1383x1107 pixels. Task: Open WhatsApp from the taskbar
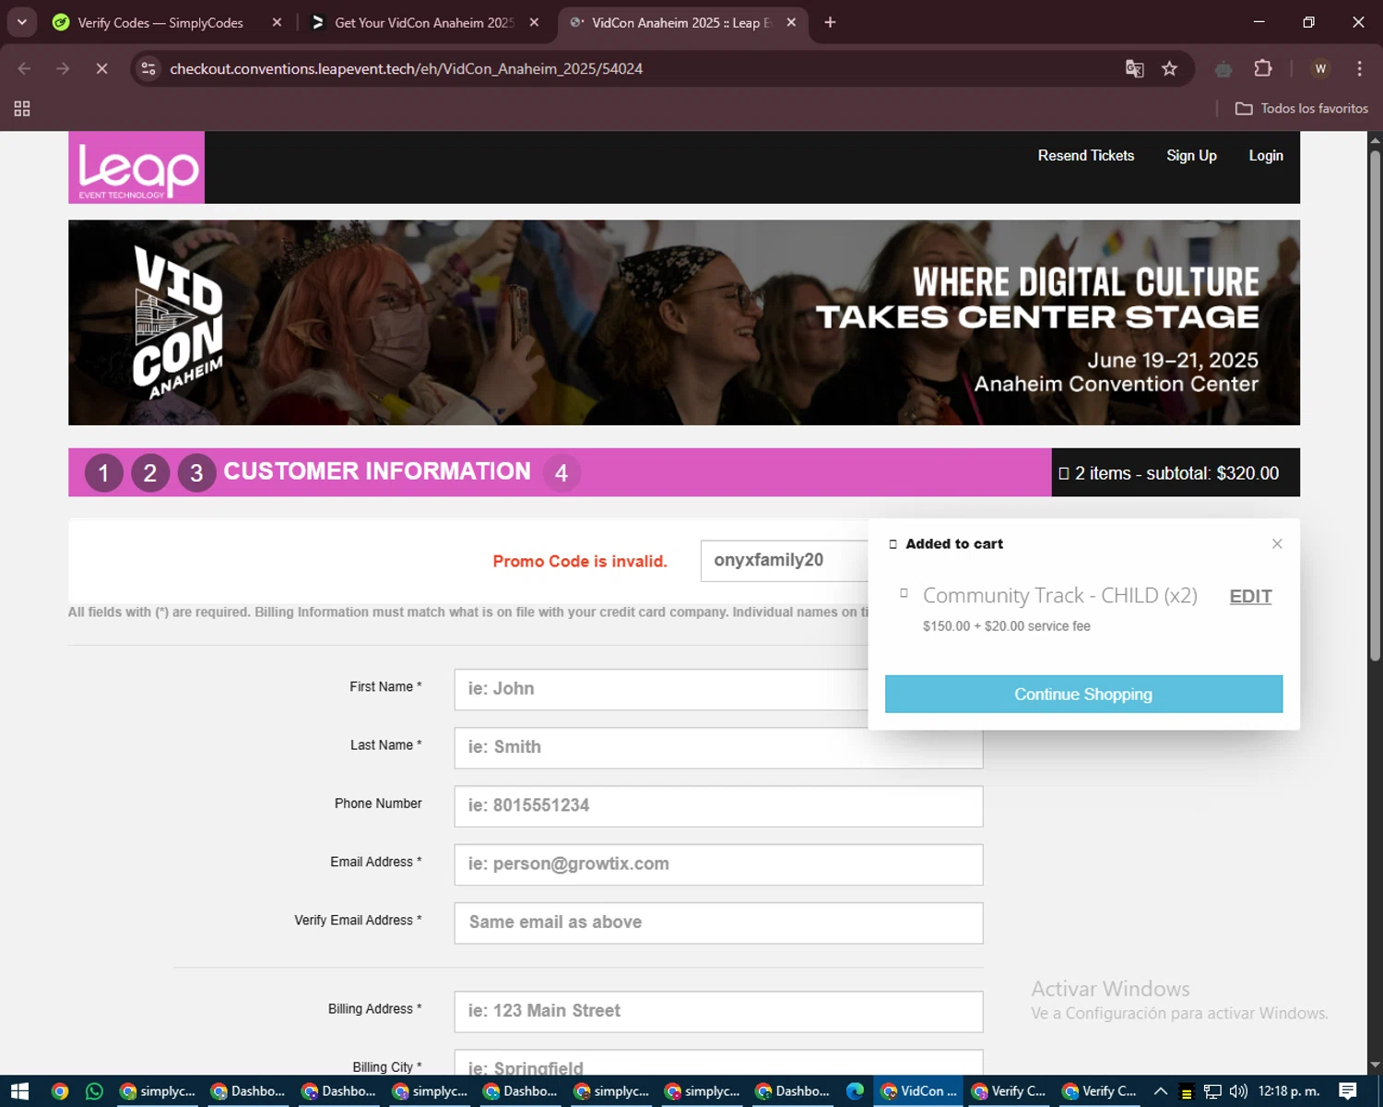point(94,1091)
